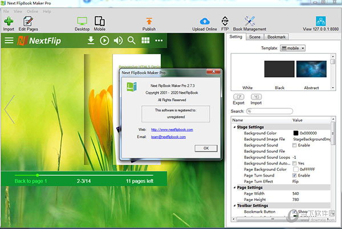Show thumbnails grid view
The height and width of the screenshot is (229, 342).
pos(145,40)
